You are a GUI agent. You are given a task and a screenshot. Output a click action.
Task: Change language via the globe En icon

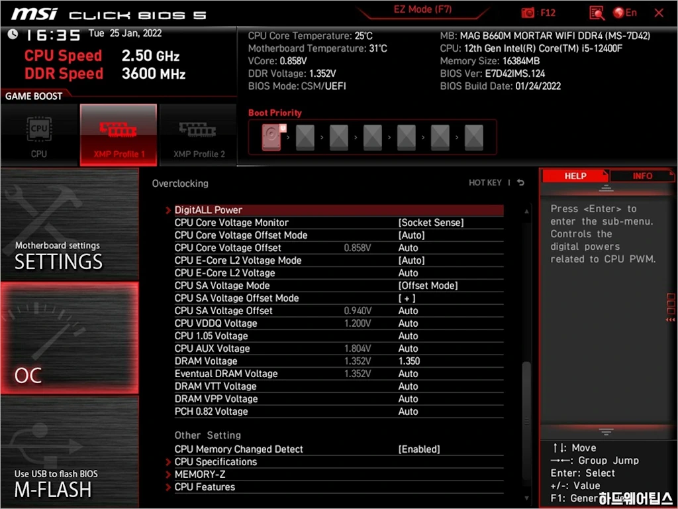[x=625, y=13]
